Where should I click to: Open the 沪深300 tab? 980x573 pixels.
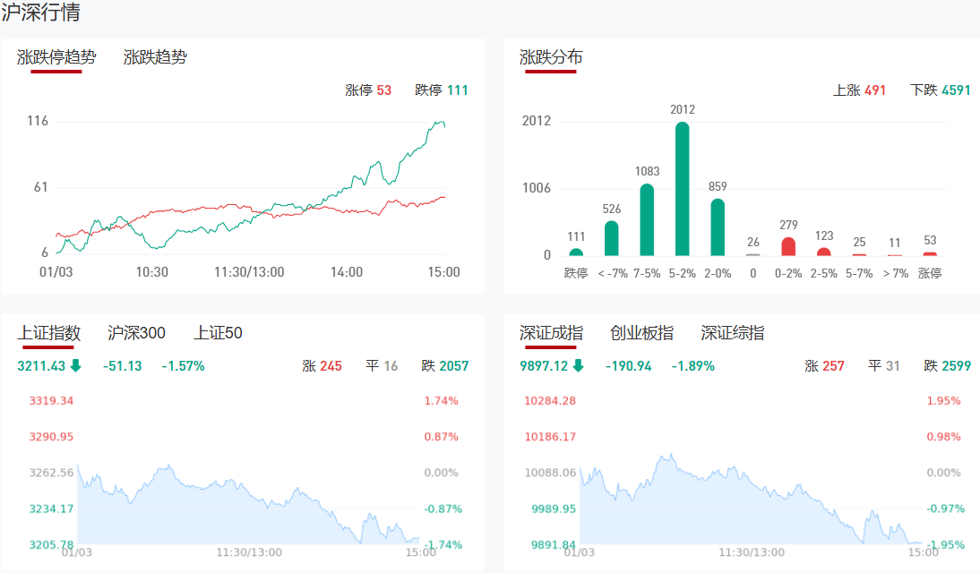point(136,333)
